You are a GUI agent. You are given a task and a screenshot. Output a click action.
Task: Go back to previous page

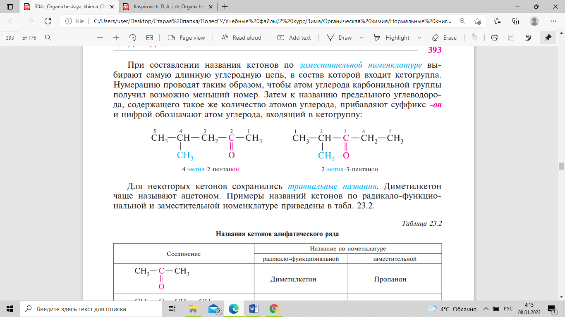point(12,21)
